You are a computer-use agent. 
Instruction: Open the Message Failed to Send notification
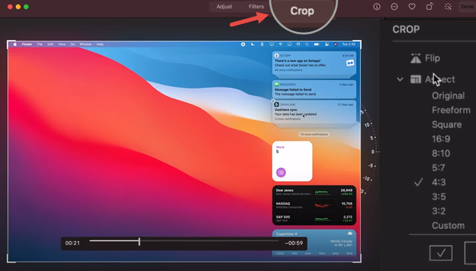(x=314, y=89)
